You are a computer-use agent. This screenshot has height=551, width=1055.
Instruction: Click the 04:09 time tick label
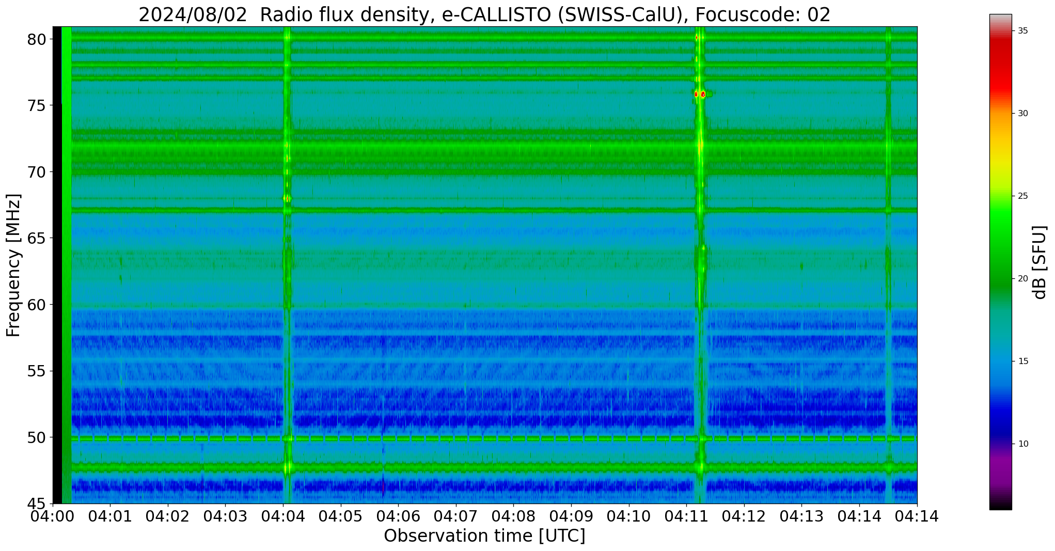(x=571, y=516)
